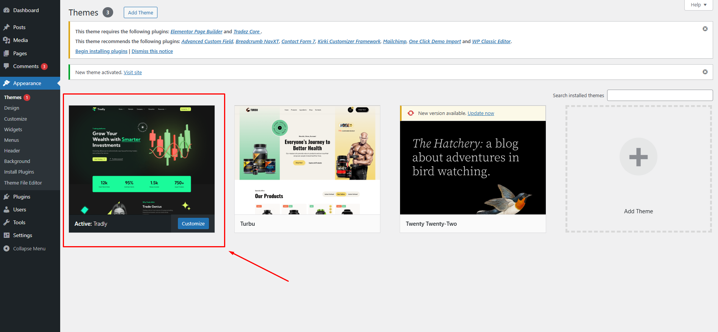This screenshot has height=332, width=718.
Task: Open Tools menu item
Action: [30, 222]
